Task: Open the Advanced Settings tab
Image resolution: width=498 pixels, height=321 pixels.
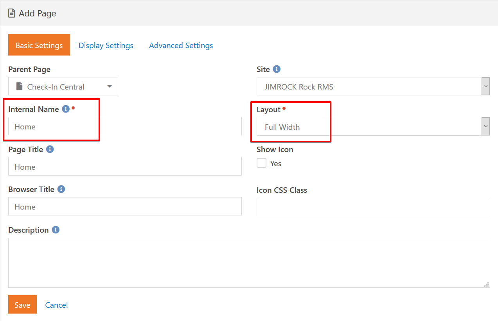Action: pyautogui.click(x=181, y=45)
